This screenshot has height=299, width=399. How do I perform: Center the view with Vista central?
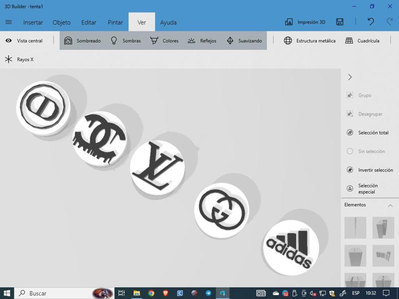point(24,41)
